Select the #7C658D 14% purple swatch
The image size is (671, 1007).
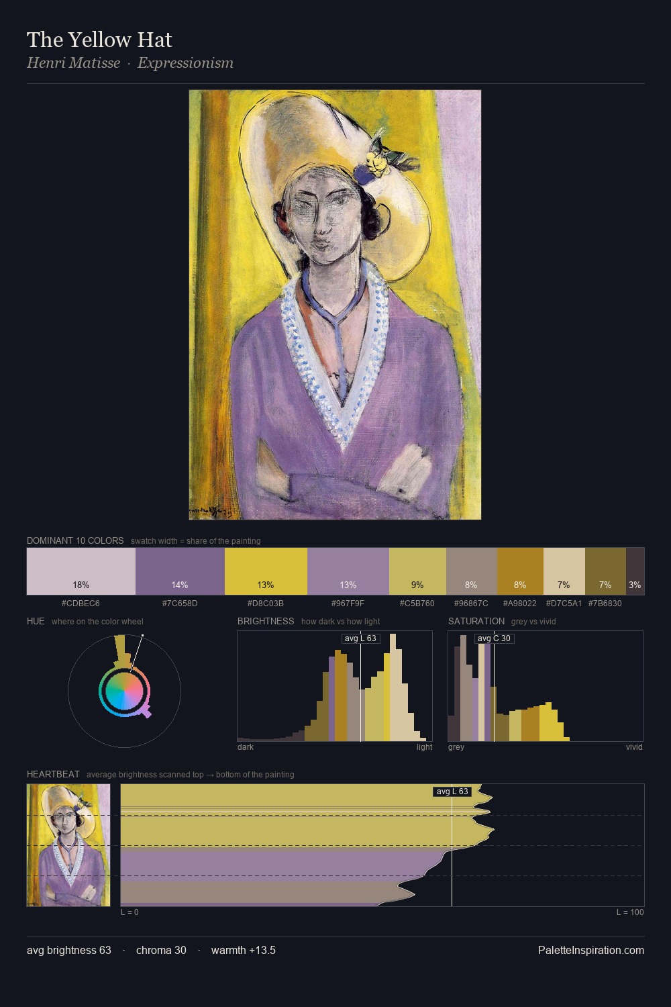pos(180,571)
